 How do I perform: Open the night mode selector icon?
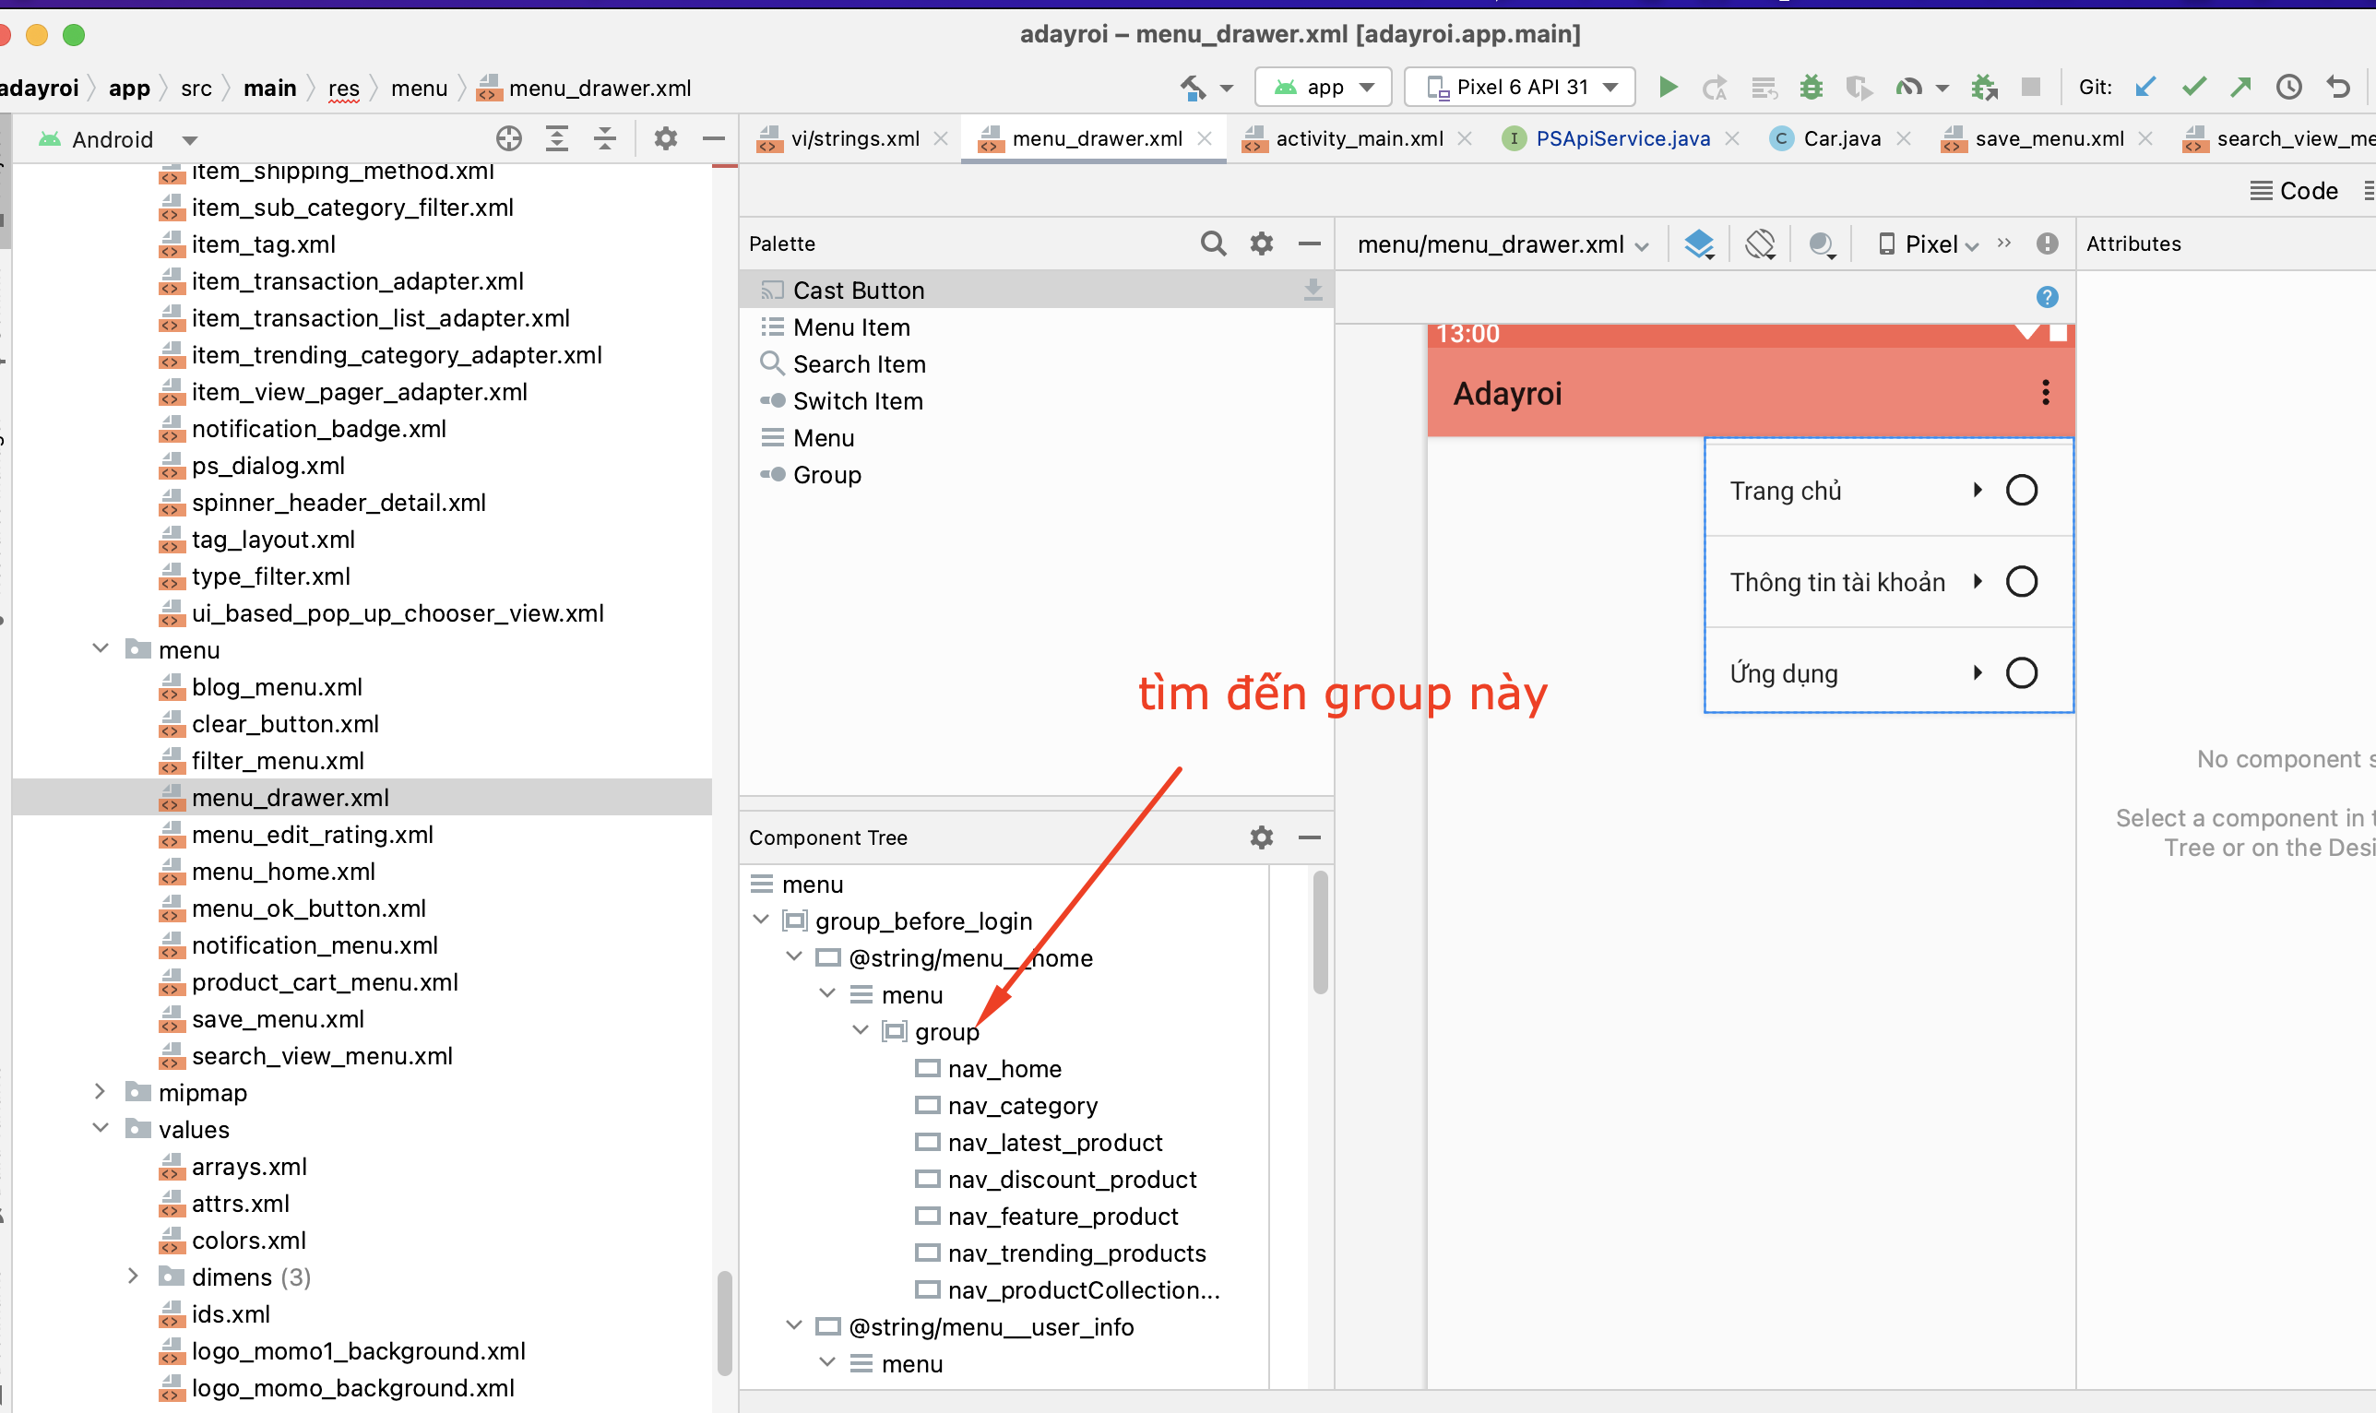pos(1822,244)
